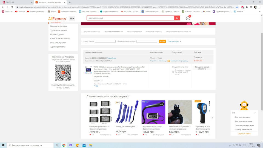Image resolution: width=263 pixels, height=148 pixels.
Task: Click the Windows taskbar search box
Action: [30, 145]
